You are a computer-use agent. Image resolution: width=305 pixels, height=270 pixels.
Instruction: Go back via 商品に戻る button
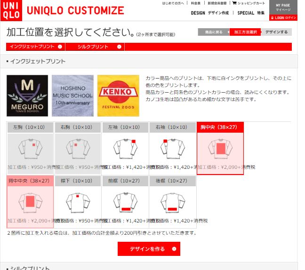(x=214, y=32)
